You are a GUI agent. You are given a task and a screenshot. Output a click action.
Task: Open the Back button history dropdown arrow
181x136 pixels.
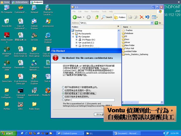tap(84, 17)
